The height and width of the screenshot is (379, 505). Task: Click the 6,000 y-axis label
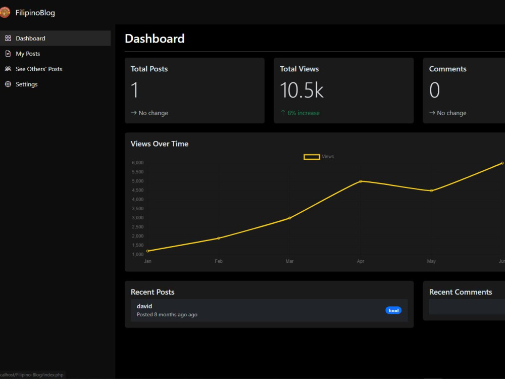click(x=137, y=163)
